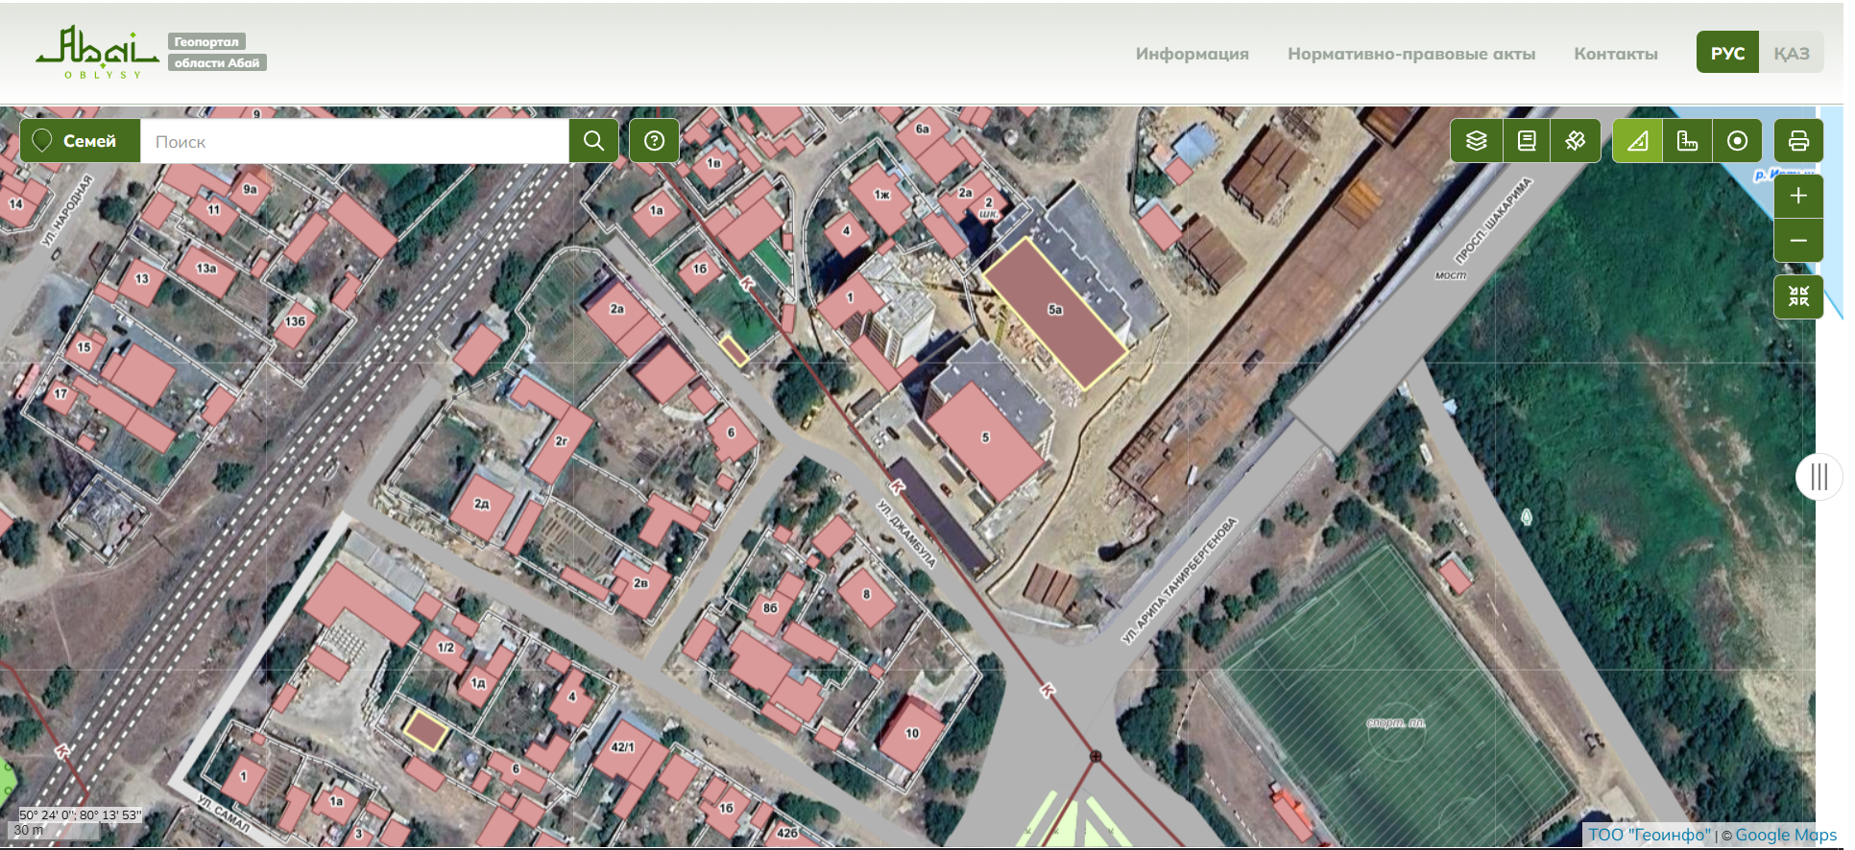Open the Семей city selector

pyautogui.click(x=81, y=141)
